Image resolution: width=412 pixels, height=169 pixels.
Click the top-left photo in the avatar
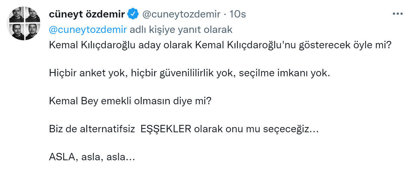16,15
